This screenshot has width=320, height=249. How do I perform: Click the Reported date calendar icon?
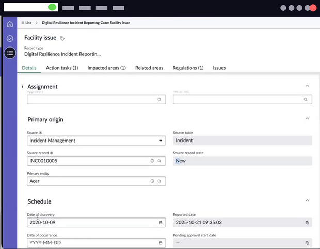coord(307,223)
